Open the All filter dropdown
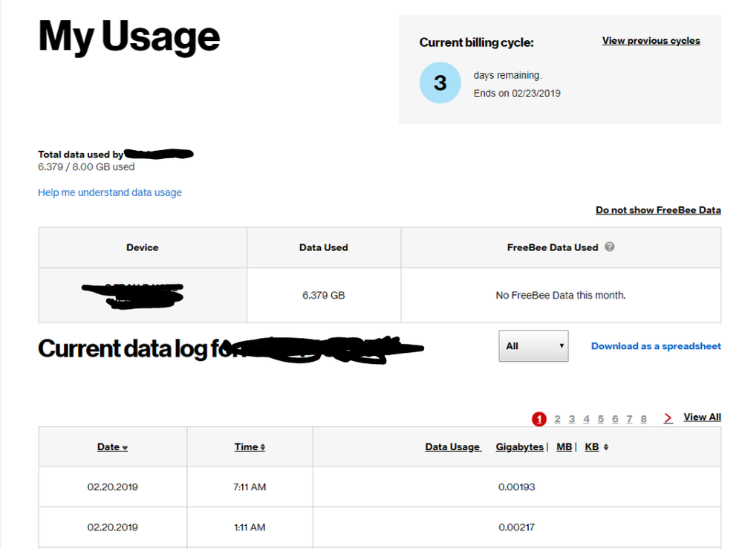 (533, 346)
